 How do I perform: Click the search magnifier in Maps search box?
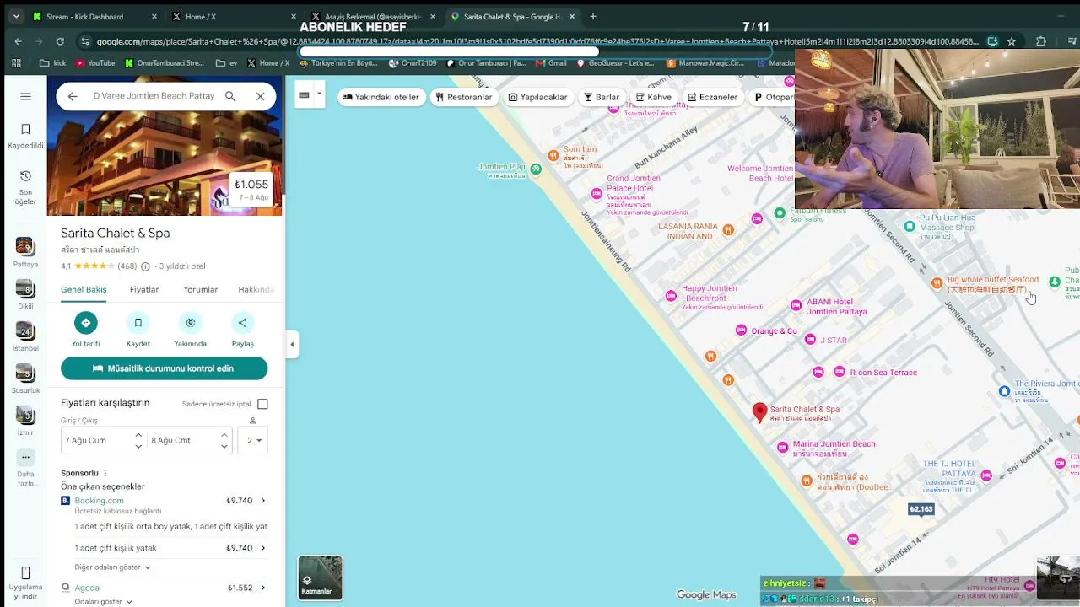click(230, 96)
